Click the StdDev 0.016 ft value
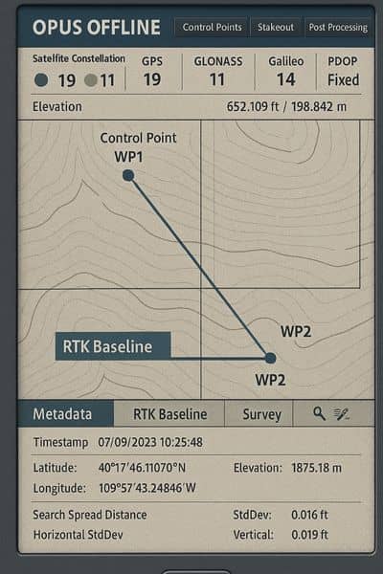 (309, 515)
